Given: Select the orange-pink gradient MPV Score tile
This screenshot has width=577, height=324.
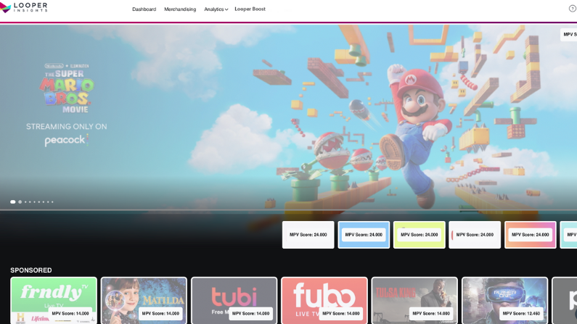Looking at the screenshot, I should pos(531,235).
